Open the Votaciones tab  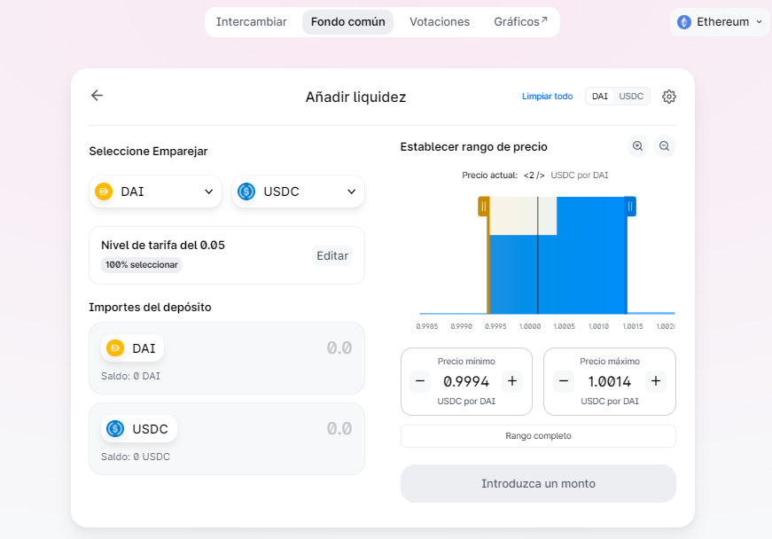coord(440,22)
